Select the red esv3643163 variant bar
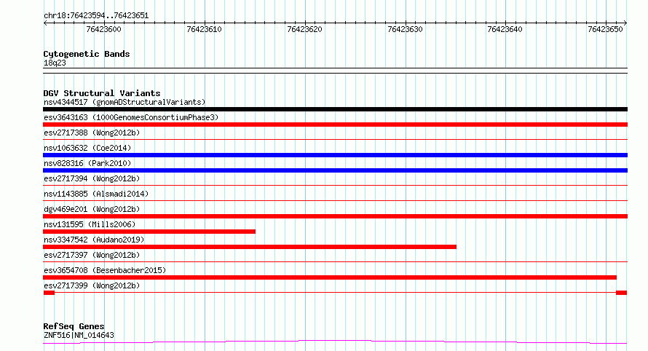 335,125
